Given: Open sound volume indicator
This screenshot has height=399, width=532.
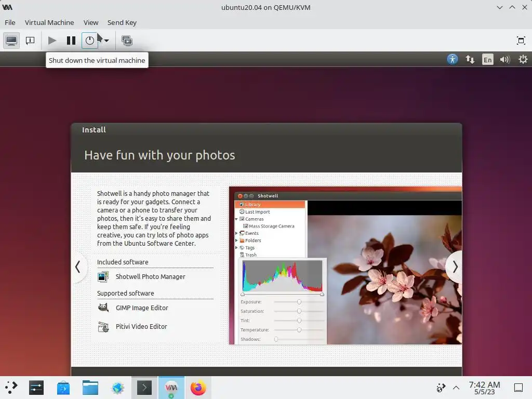Looking at the screenshot, I should coord(505,60).
